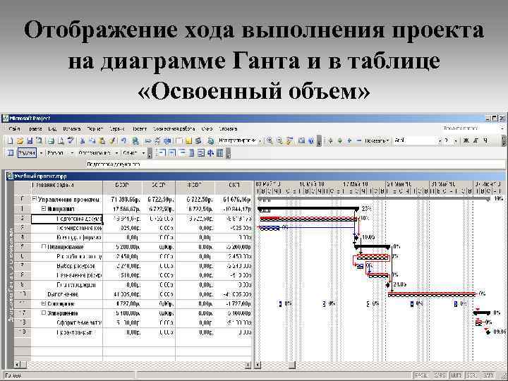The height and width of the screenshot is (381, 508).
Task: Click the Задачи guide button
Action: pyautogui.click(x=27, y=153)
